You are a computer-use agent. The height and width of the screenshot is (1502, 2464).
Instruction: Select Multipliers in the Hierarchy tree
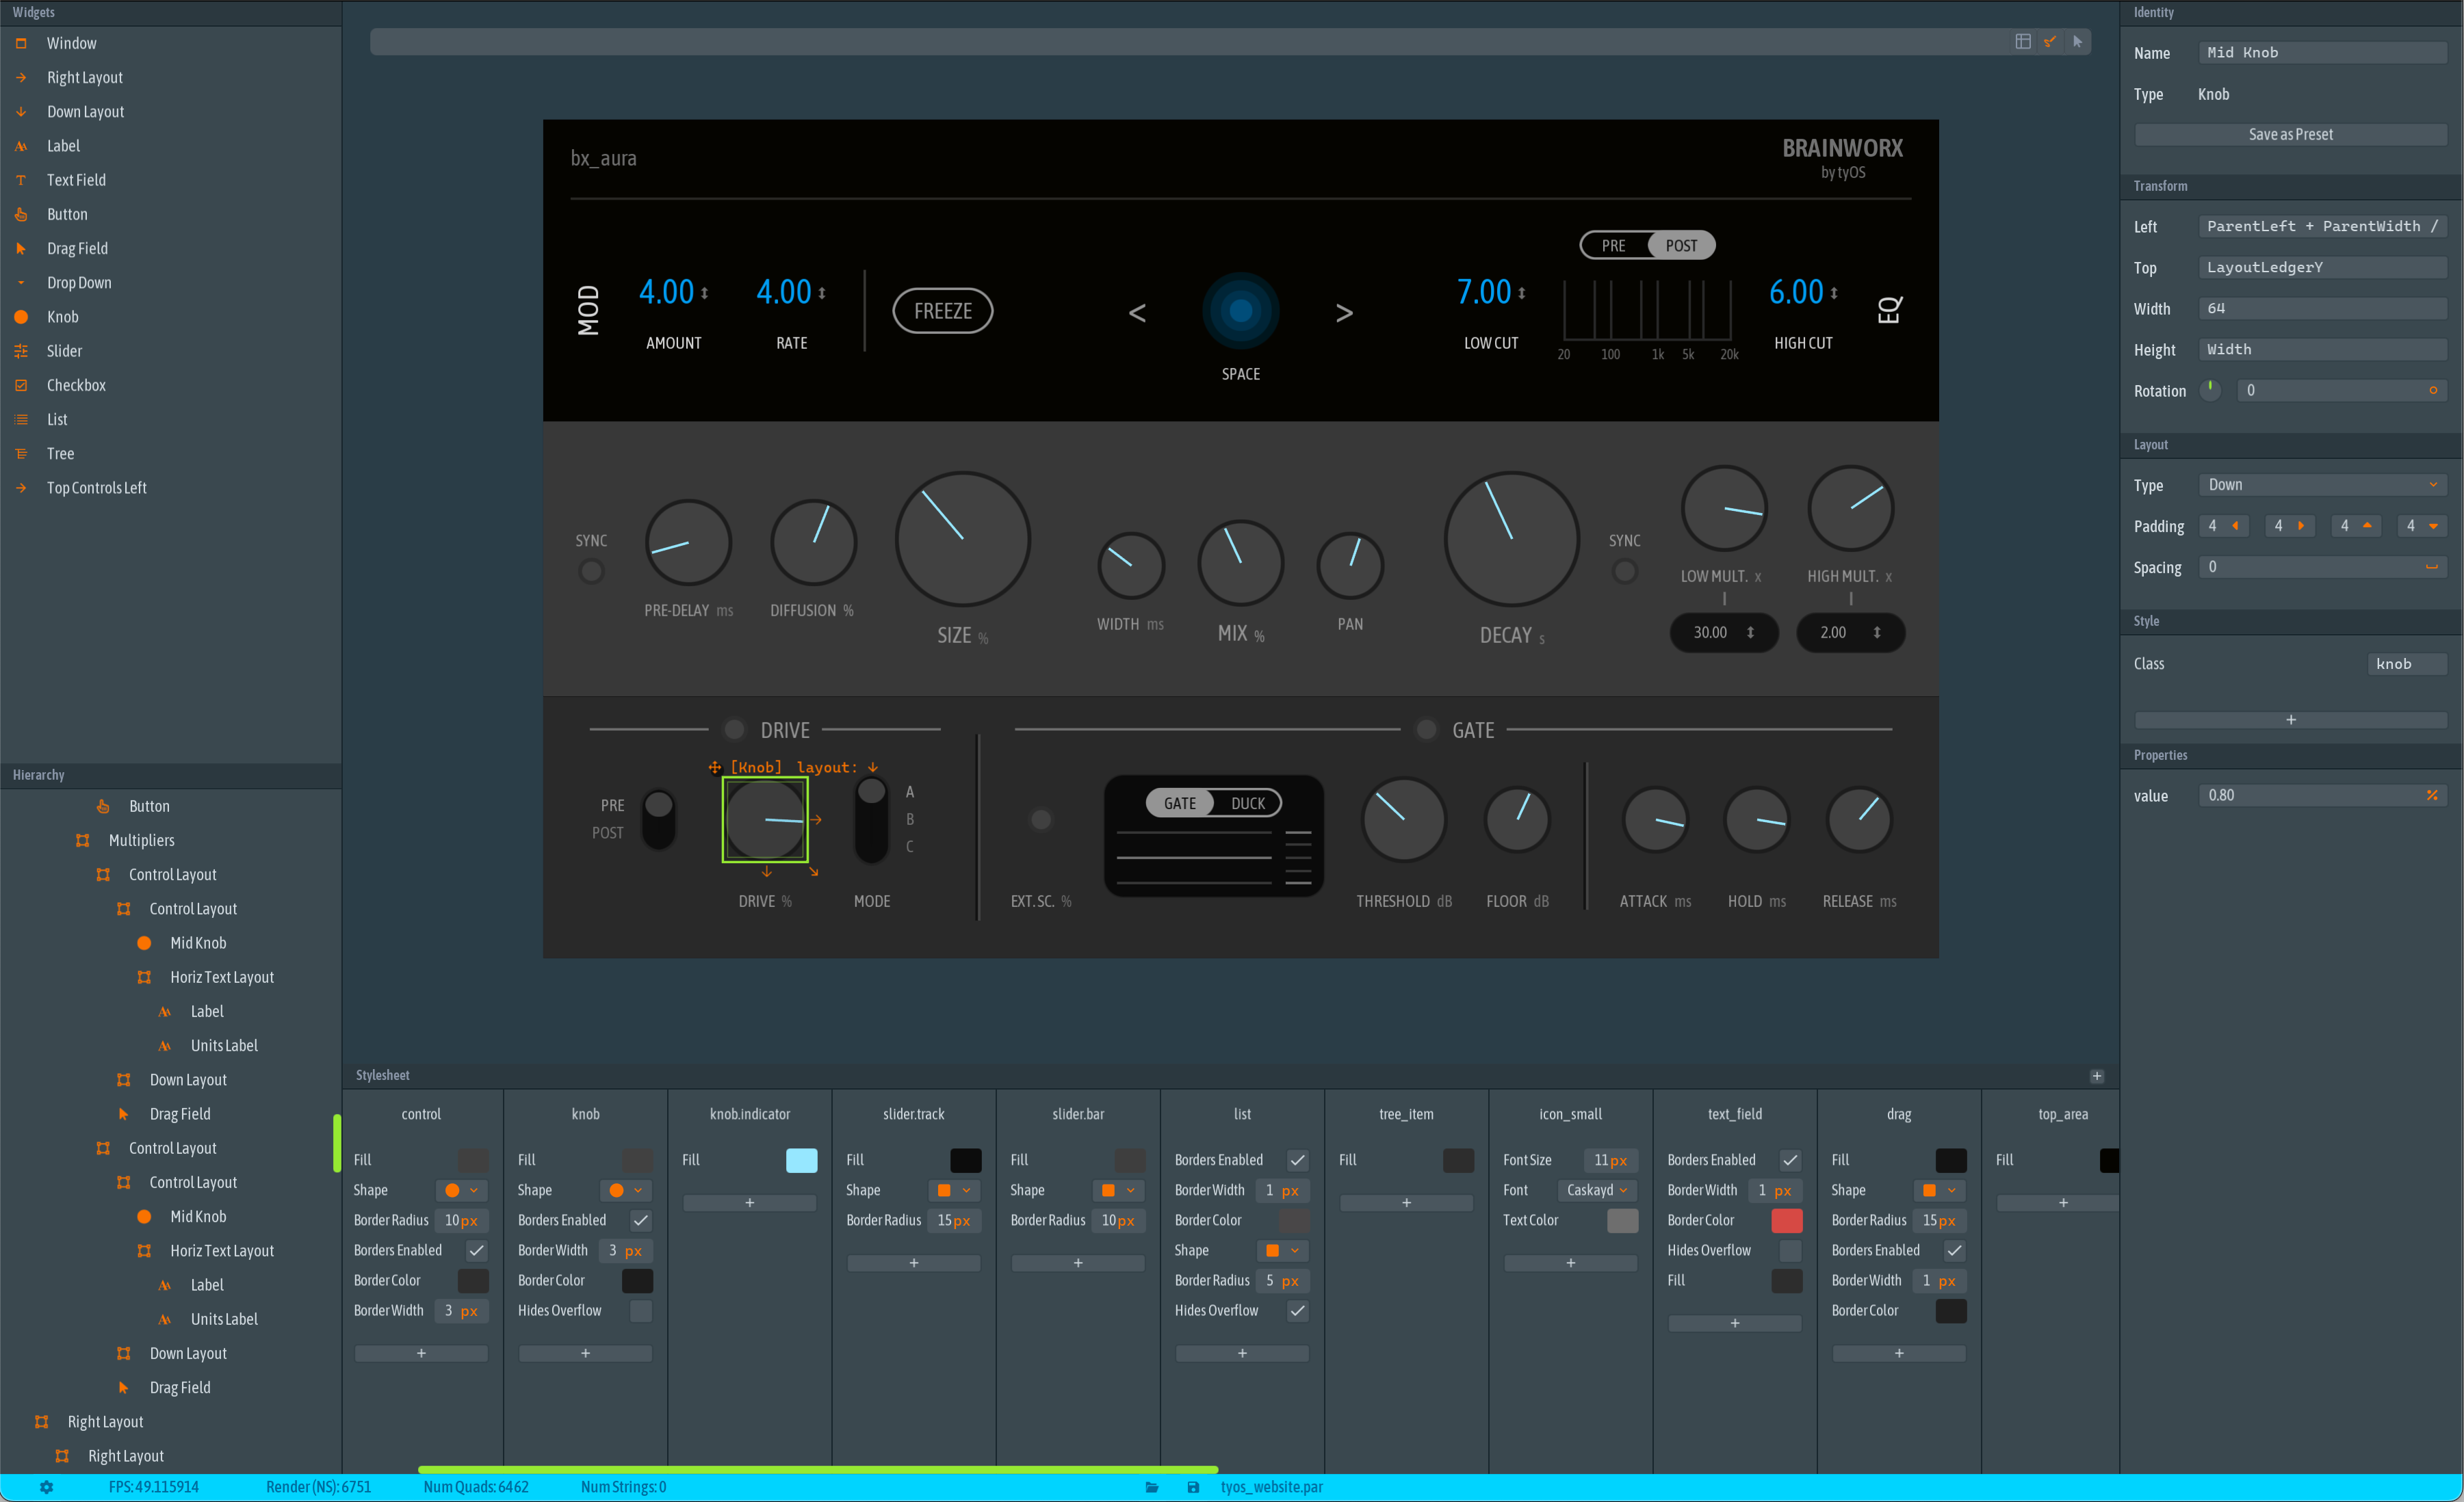click(x=141, y=841)
